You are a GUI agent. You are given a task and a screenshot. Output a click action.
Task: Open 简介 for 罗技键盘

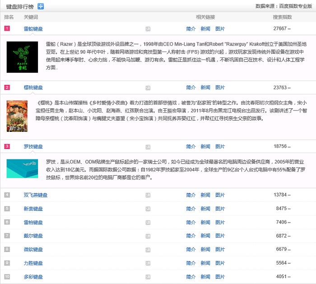point(191,147)
